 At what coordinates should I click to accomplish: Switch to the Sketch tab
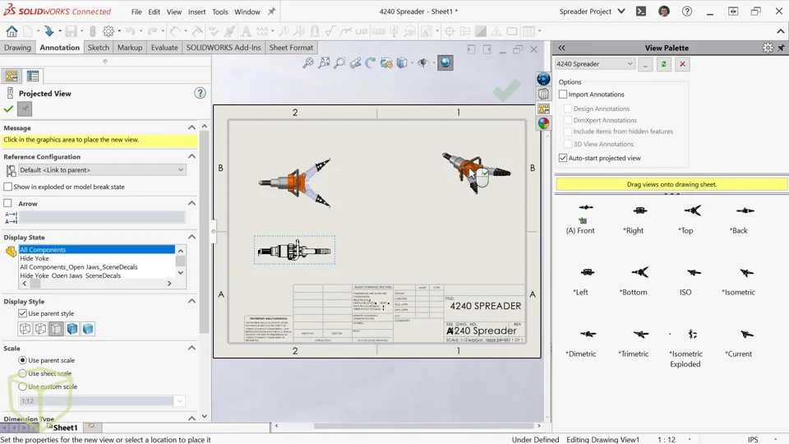pos(99,48)
